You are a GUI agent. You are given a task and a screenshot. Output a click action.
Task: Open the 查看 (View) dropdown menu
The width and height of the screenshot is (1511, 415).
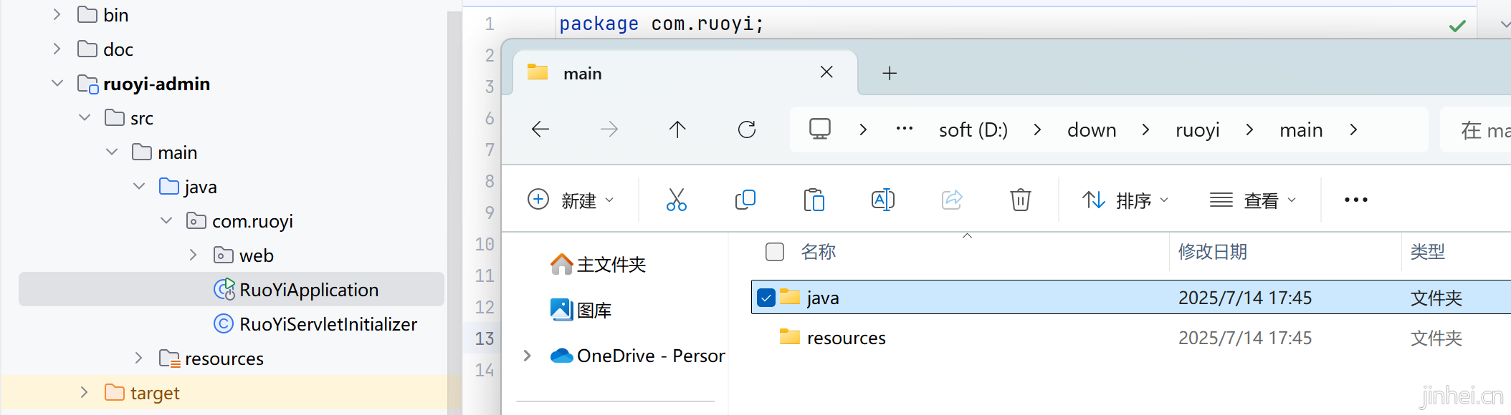pyautogui.click(x=1253, y=200)
